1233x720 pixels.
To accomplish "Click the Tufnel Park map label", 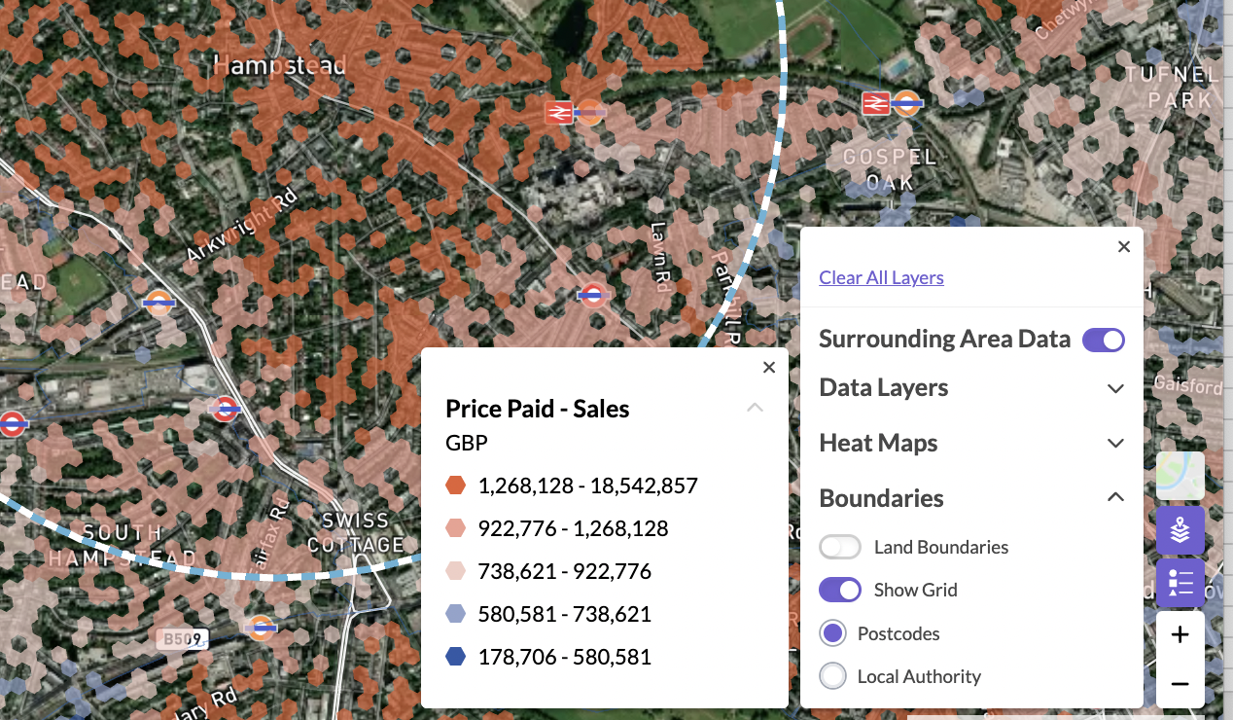I will click(x=1171, y=87).
